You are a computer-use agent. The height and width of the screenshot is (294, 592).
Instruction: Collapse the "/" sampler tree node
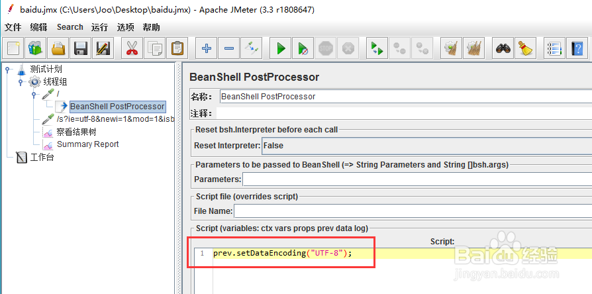(x=34, y=93)
